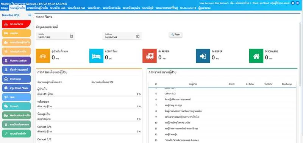Click หลังคลอด ward occupancy progress bar
This screenshot has height=143, width=303.
click(x=89, y=109)
